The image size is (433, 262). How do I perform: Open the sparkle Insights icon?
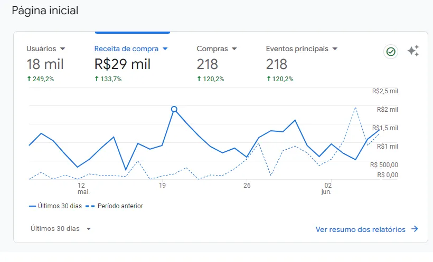tap(413, 51)
